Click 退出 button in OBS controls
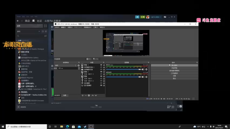Screen dimensions: 230x129 (174, 79)
